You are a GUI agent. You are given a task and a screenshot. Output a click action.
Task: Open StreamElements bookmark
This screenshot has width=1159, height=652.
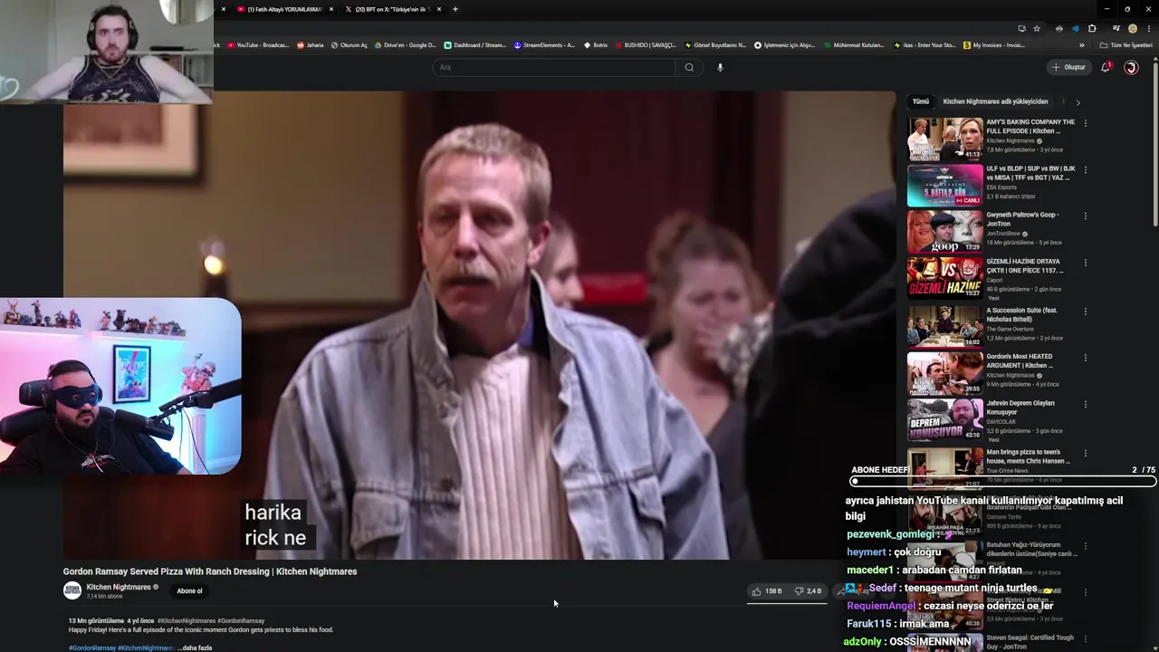(x=544, y=45)
